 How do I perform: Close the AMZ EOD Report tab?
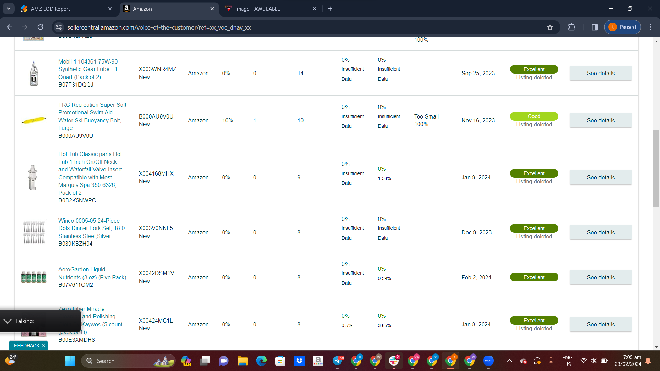pyautogui.click(x=110, y=9)
